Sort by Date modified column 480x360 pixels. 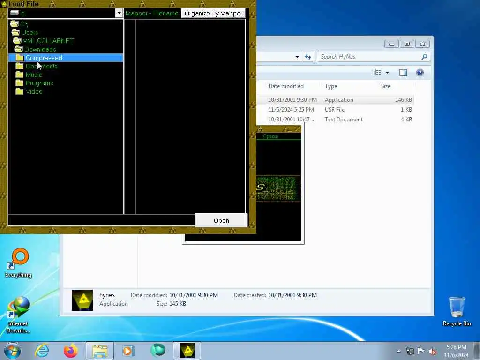(x=286, y=86)
